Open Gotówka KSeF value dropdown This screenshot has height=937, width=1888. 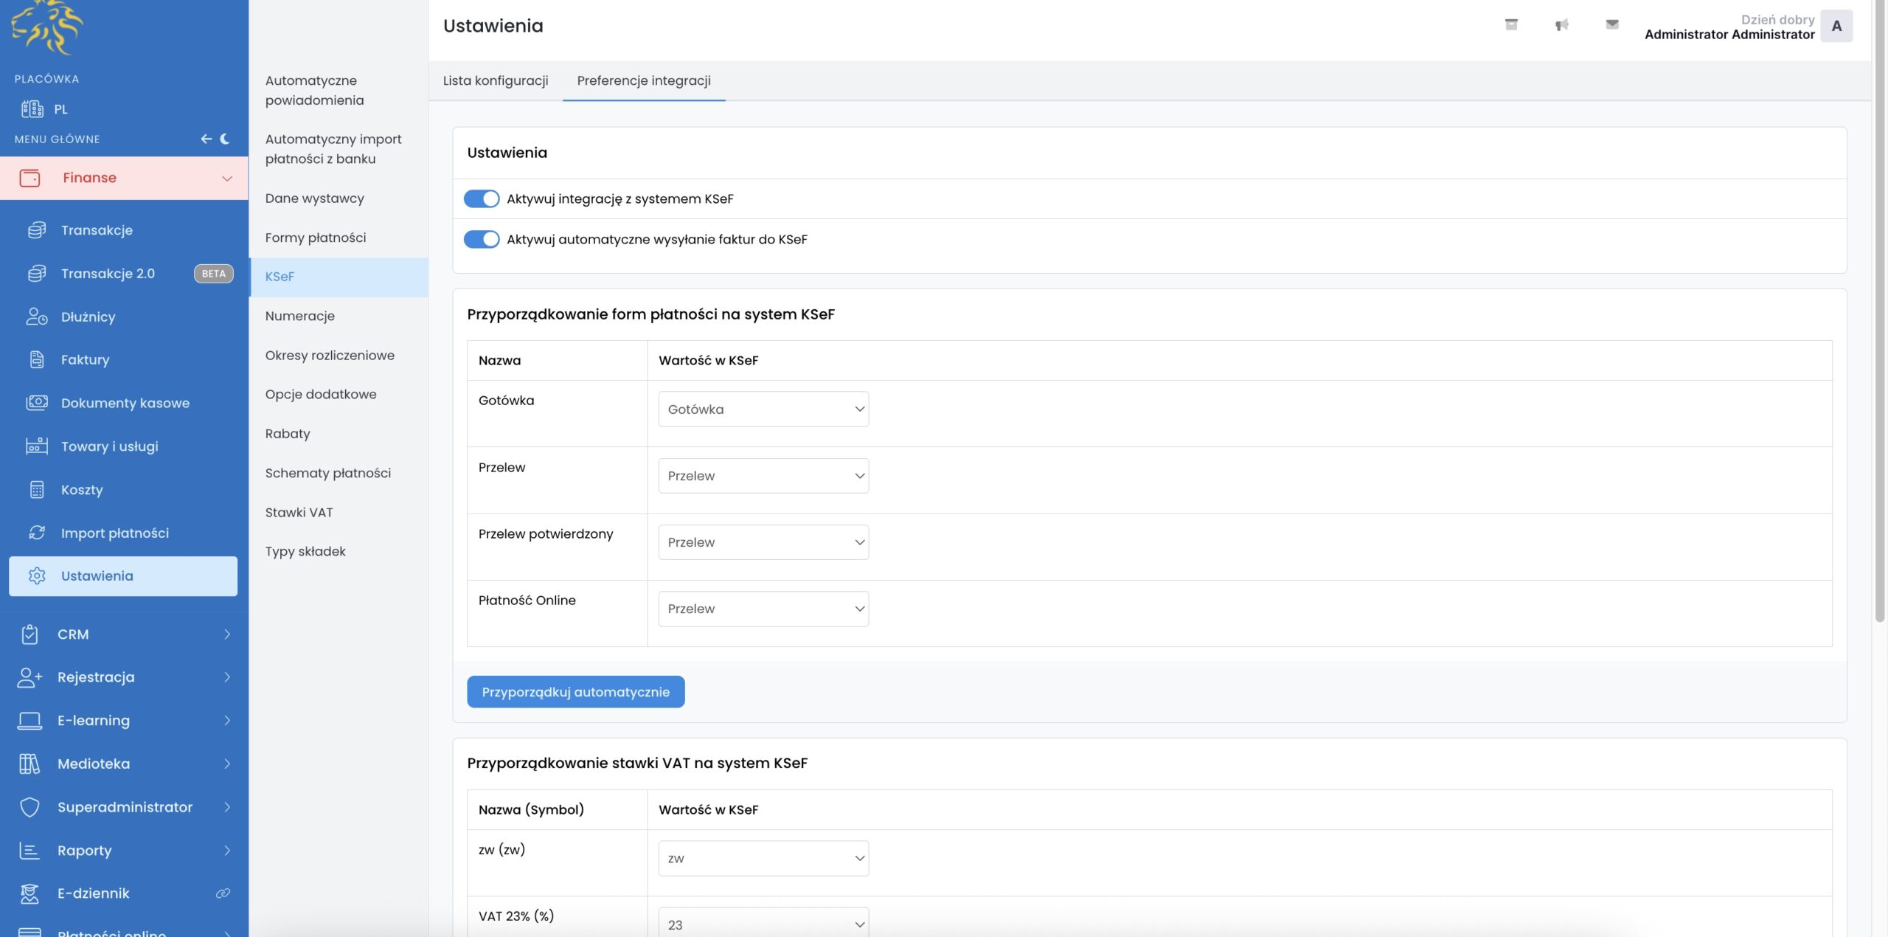pyautogui.click(x=763, y=409)
